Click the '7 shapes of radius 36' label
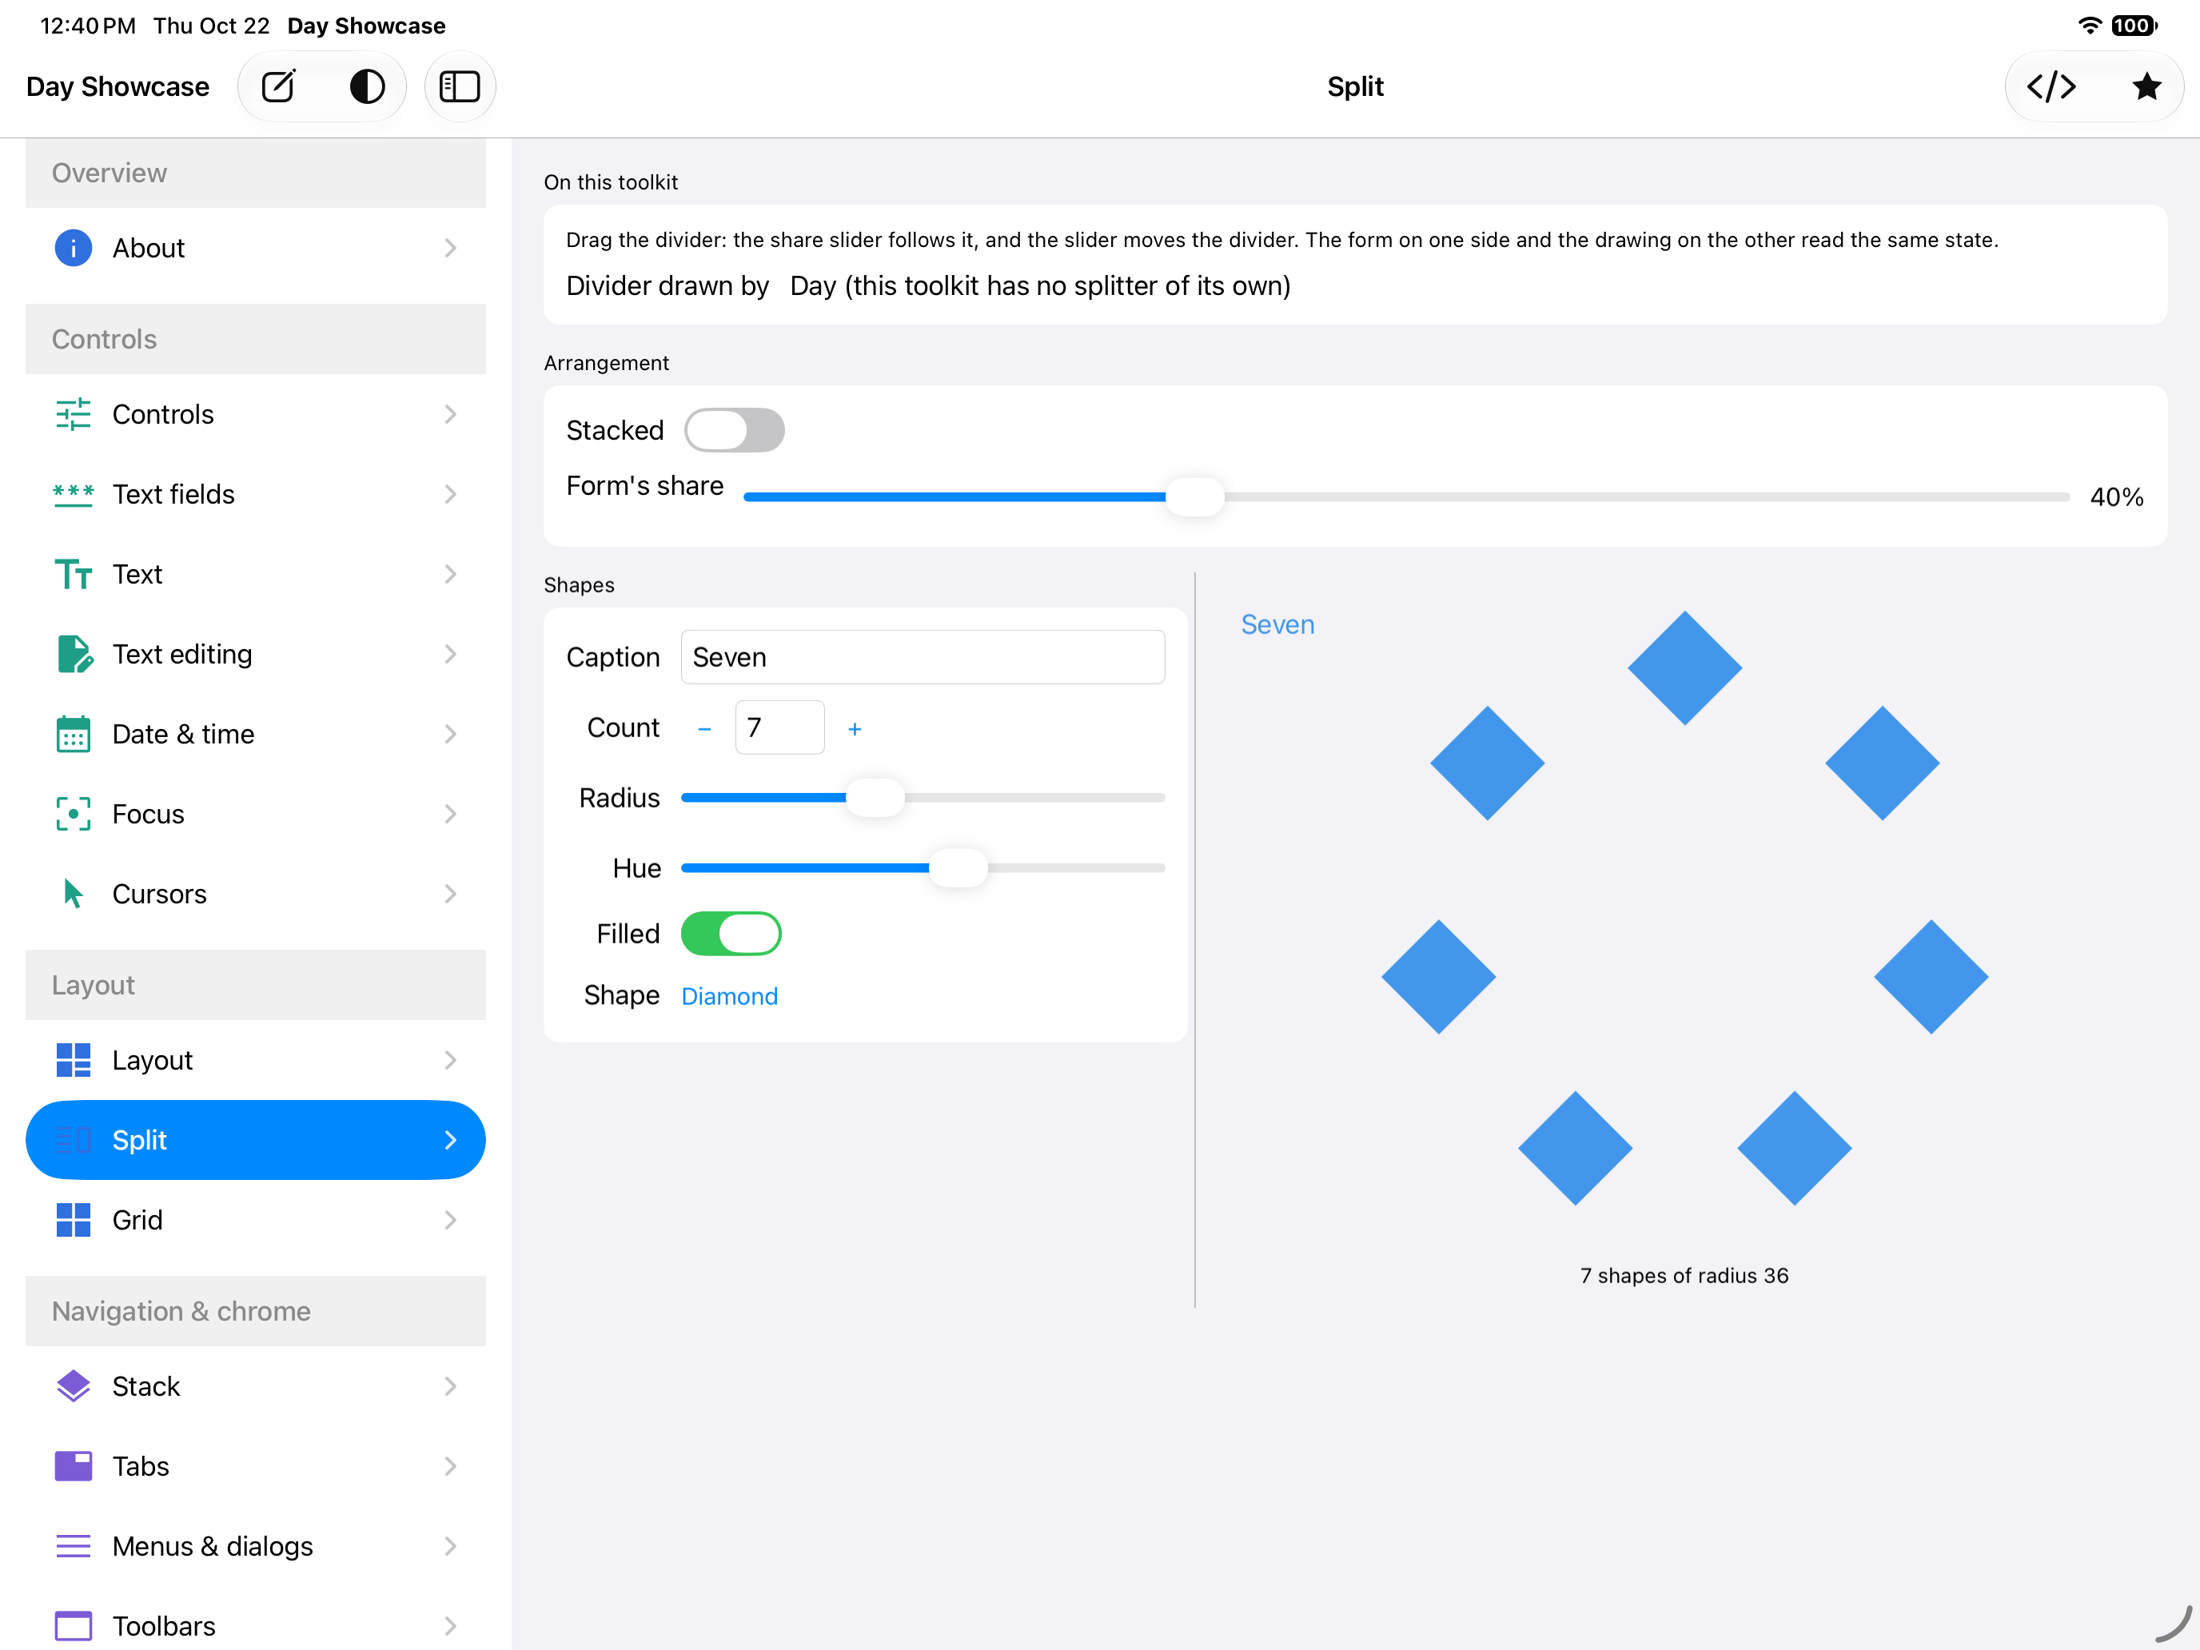The image size is (2200, 1650). point(1684,1275)
